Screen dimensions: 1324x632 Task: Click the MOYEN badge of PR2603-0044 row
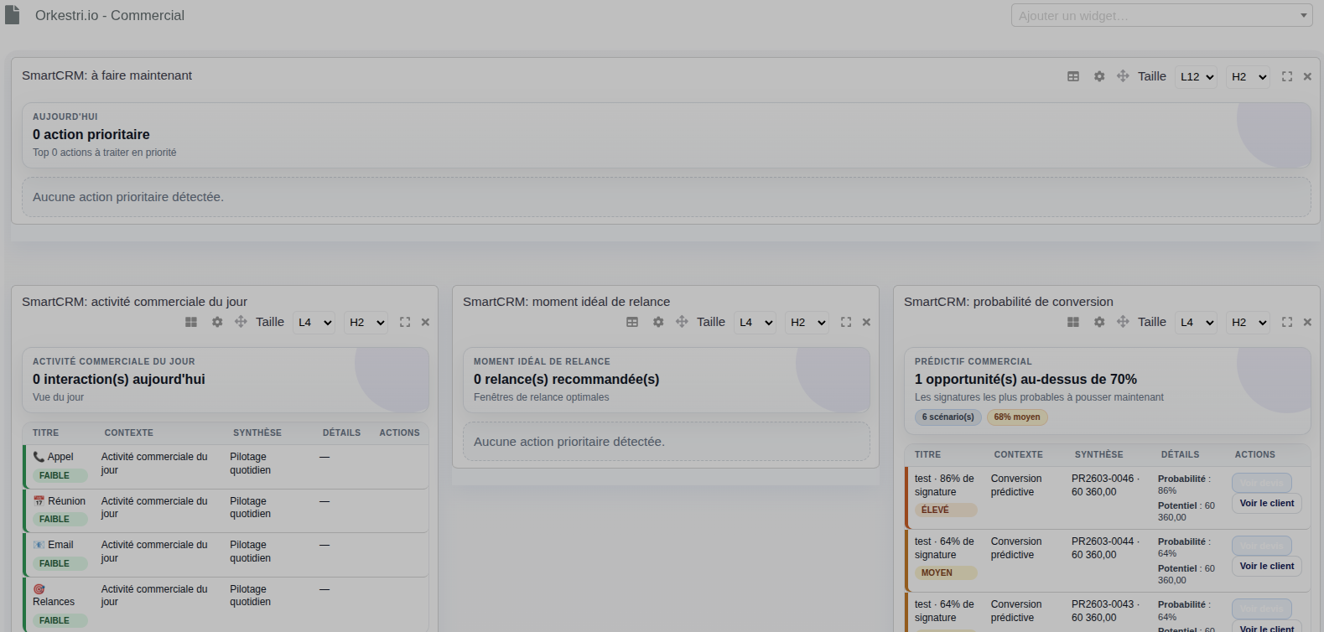coord(946,572)
